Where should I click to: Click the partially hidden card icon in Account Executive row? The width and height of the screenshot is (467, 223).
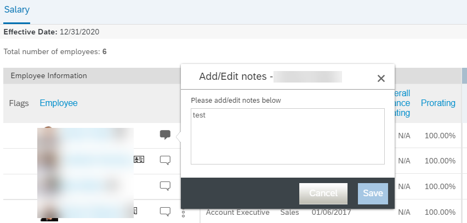point(135,211)
